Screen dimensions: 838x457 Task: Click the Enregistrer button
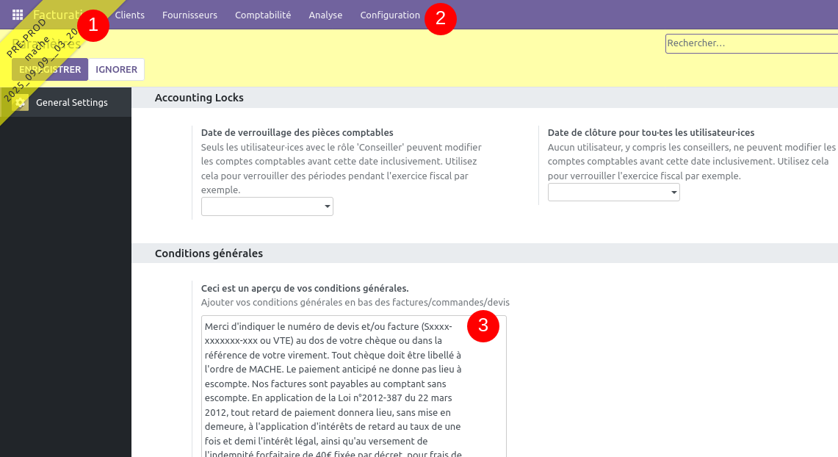(50, 70)
